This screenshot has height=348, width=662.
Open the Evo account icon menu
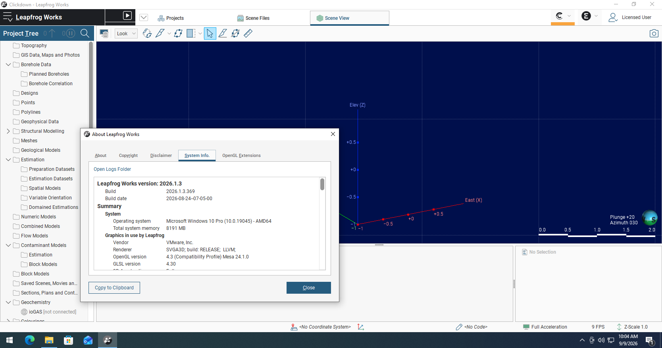586,16
